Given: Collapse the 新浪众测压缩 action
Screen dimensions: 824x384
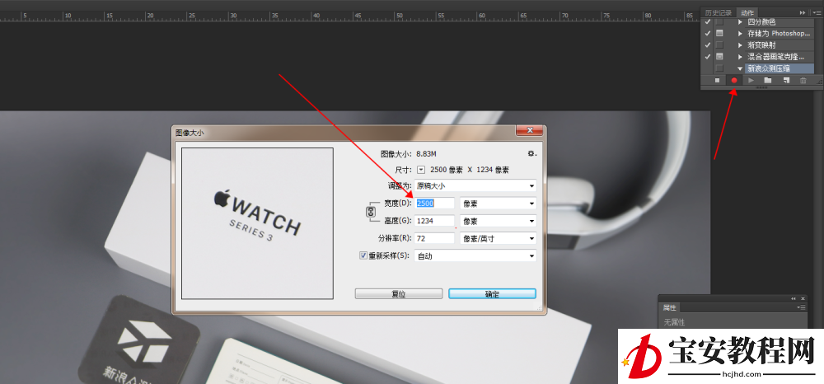Looking at the screenshot, I should pyautogui.click(x=740, y=68).
